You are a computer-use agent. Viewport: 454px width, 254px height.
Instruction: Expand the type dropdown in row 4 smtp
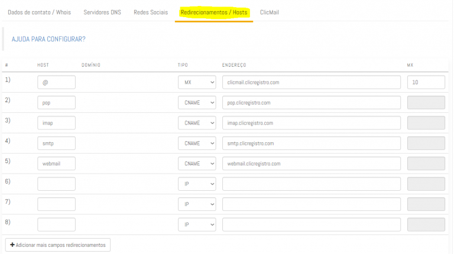coord(197,143)
